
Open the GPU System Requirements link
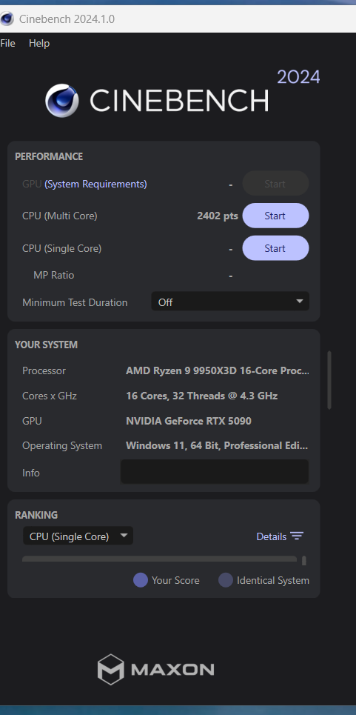point(95,184)
